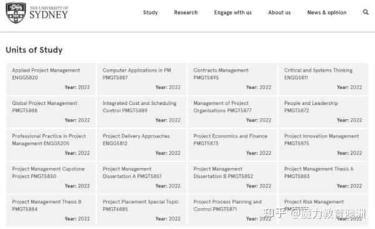Select Project Process Planning and Control PMGT5871
This screenshot has width=375, height=229.
(232, 210)
